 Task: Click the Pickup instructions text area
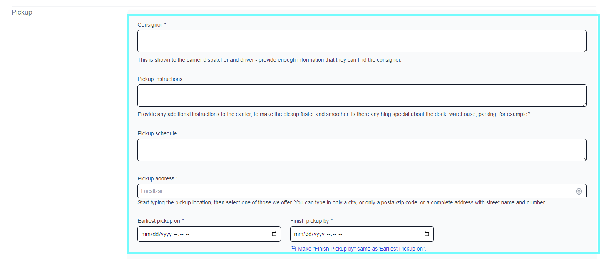362,96
